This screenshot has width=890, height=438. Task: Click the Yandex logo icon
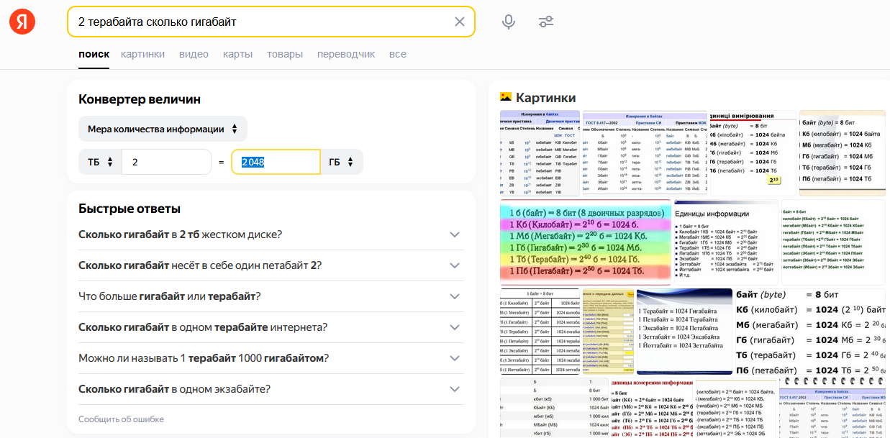(x=22, y=22)
